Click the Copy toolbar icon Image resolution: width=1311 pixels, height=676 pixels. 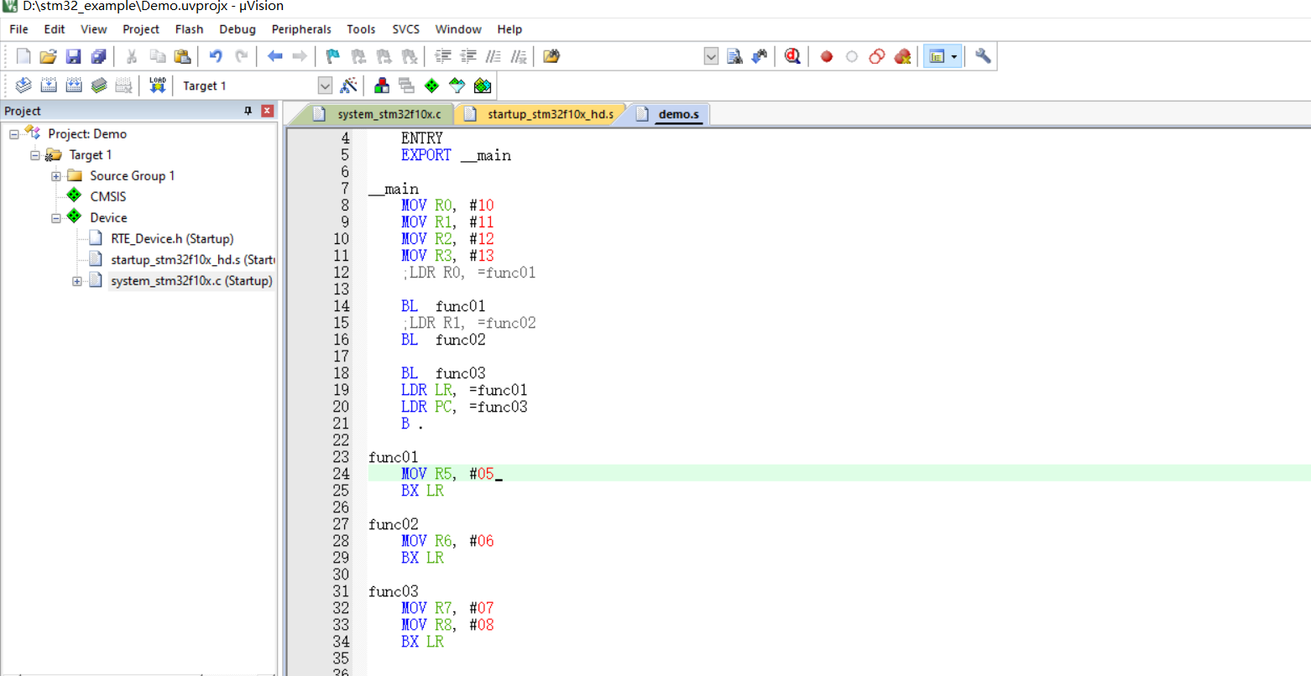coord(157,56)
